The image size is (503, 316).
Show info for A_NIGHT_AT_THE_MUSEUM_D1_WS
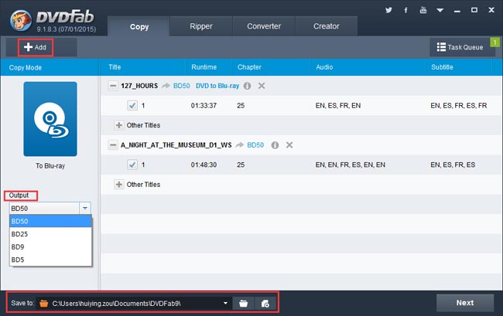(275, 145)
